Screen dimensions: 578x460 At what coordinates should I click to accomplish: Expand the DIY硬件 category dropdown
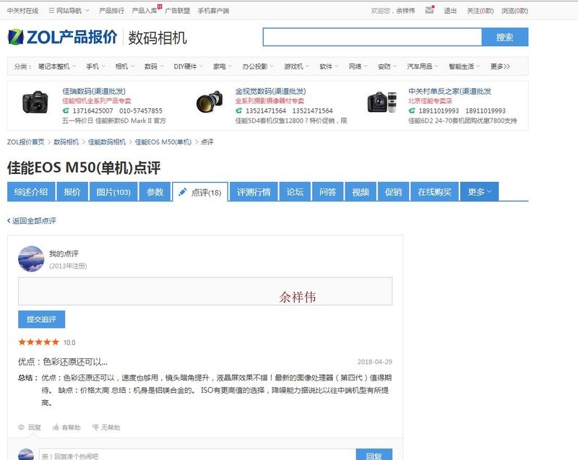[x=188, y=66]
